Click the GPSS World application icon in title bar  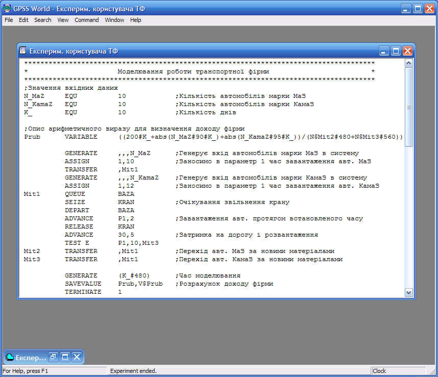coord(7,9)
